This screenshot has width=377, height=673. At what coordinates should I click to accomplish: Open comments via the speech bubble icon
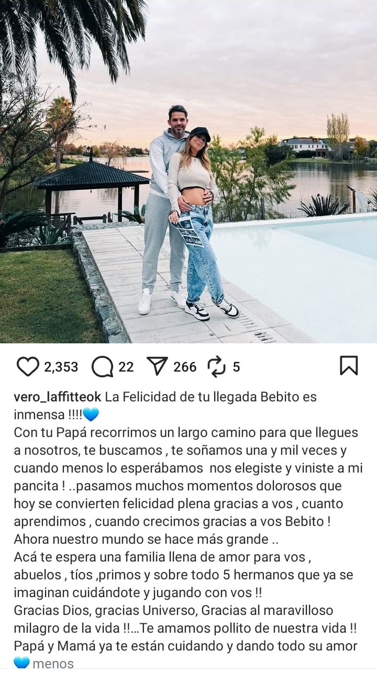point(102,366)
